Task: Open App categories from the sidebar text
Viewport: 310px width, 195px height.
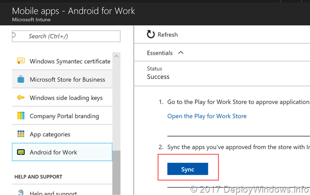Action: point(50,134)
